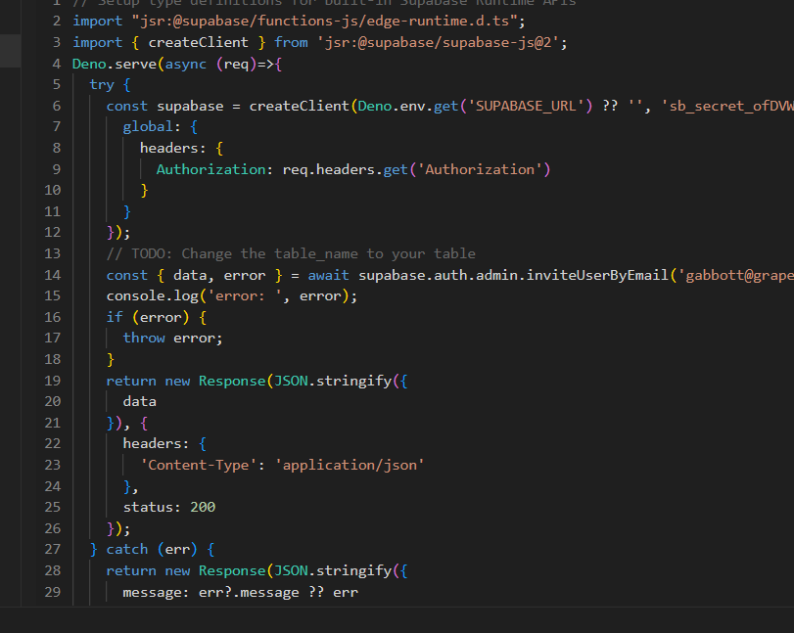Click the 'async' keyword
The width and height of the screenshot is (794, 633).
pyautogui.click(x=186, y=65)
